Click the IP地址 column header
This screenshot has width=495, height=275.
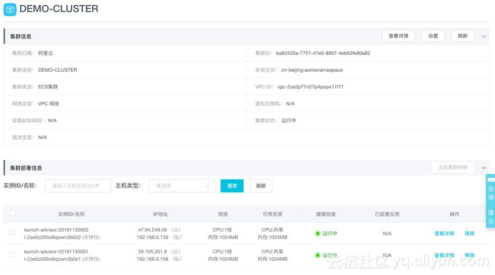pos(160,214)
